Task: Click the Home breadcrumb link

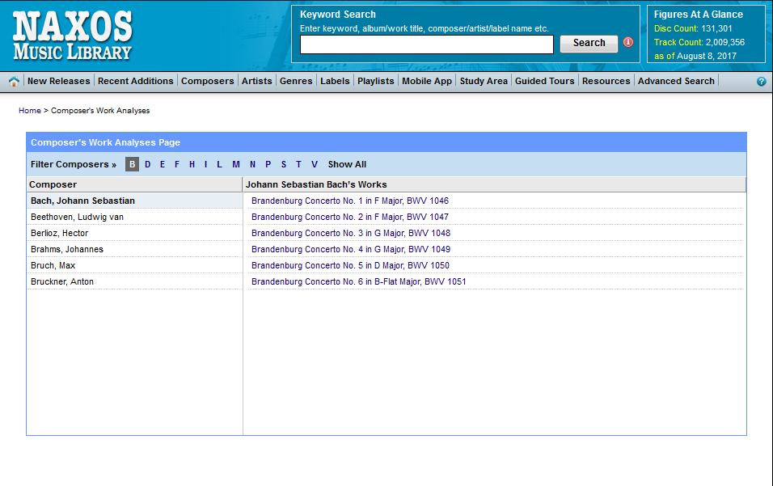Action: [30, 111]
